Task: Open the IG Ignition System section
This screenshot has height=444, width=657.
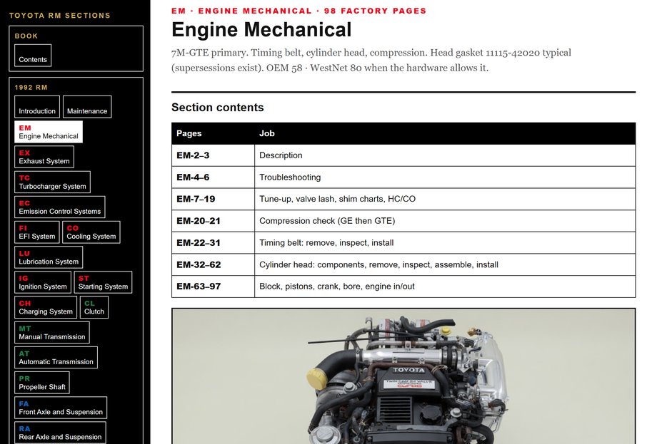Action: pyautogui.click(x=43, y=282)
